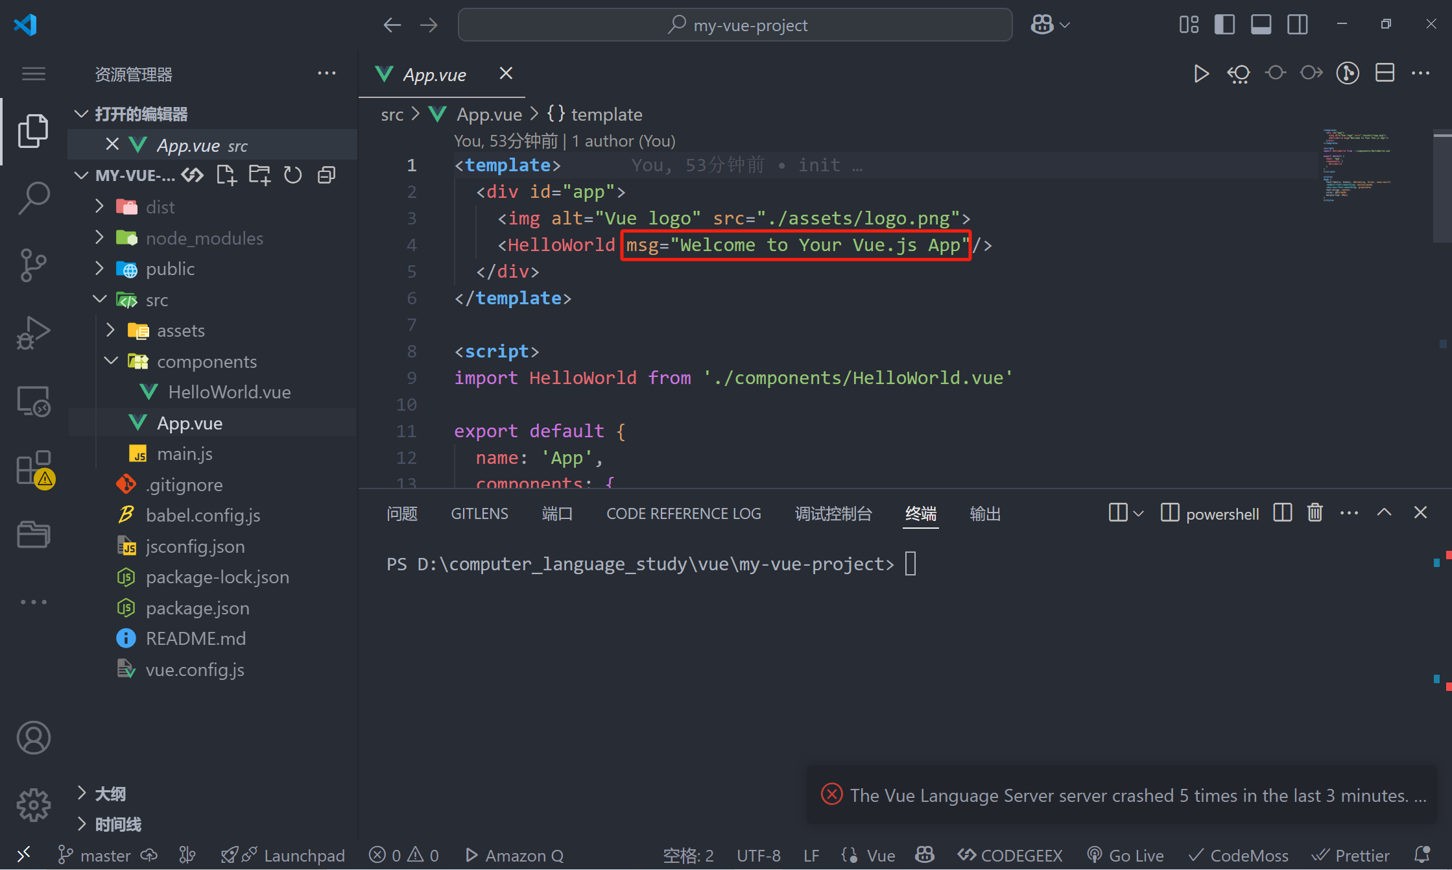The image size is (1452, 870).
Task: Open HelloWorld.vue in the file tree
Action: click(229, 392)
